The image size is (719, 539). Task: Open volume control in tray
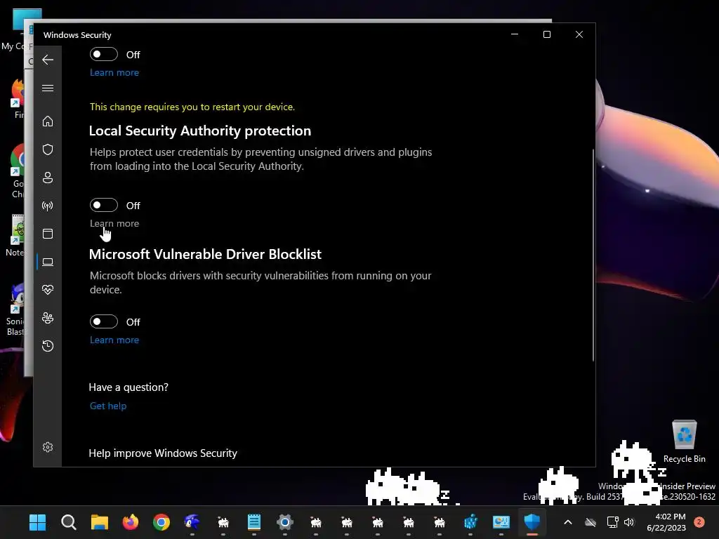click(629, 522)
